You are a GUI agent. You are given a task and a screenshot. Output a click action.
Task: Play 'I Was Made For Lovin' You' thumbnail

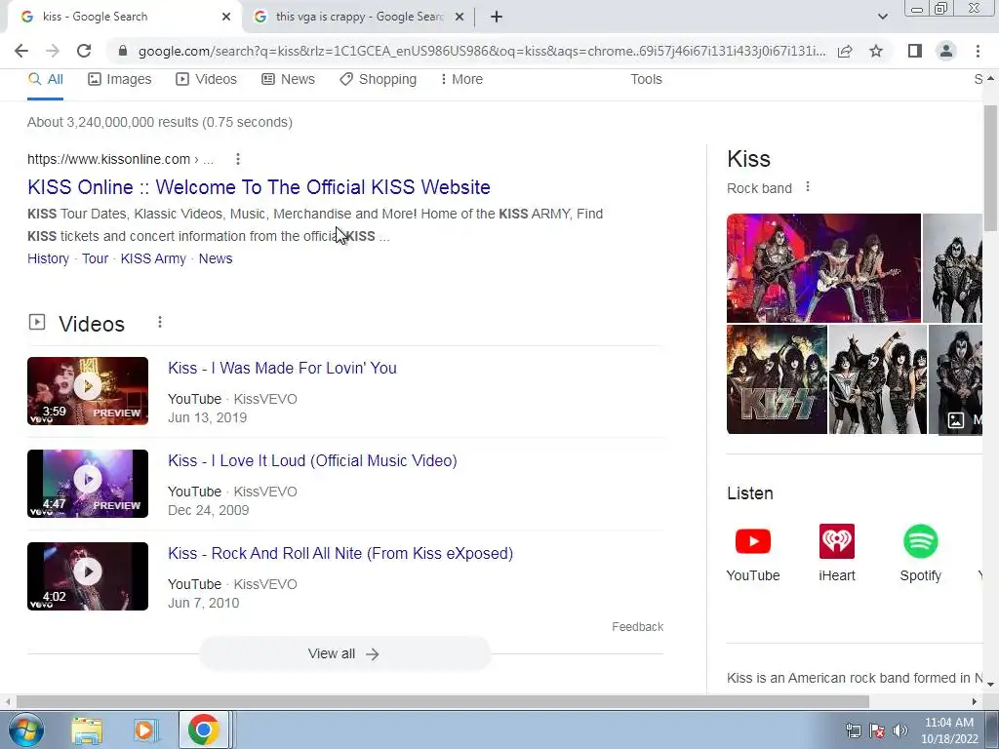point(88,391)
